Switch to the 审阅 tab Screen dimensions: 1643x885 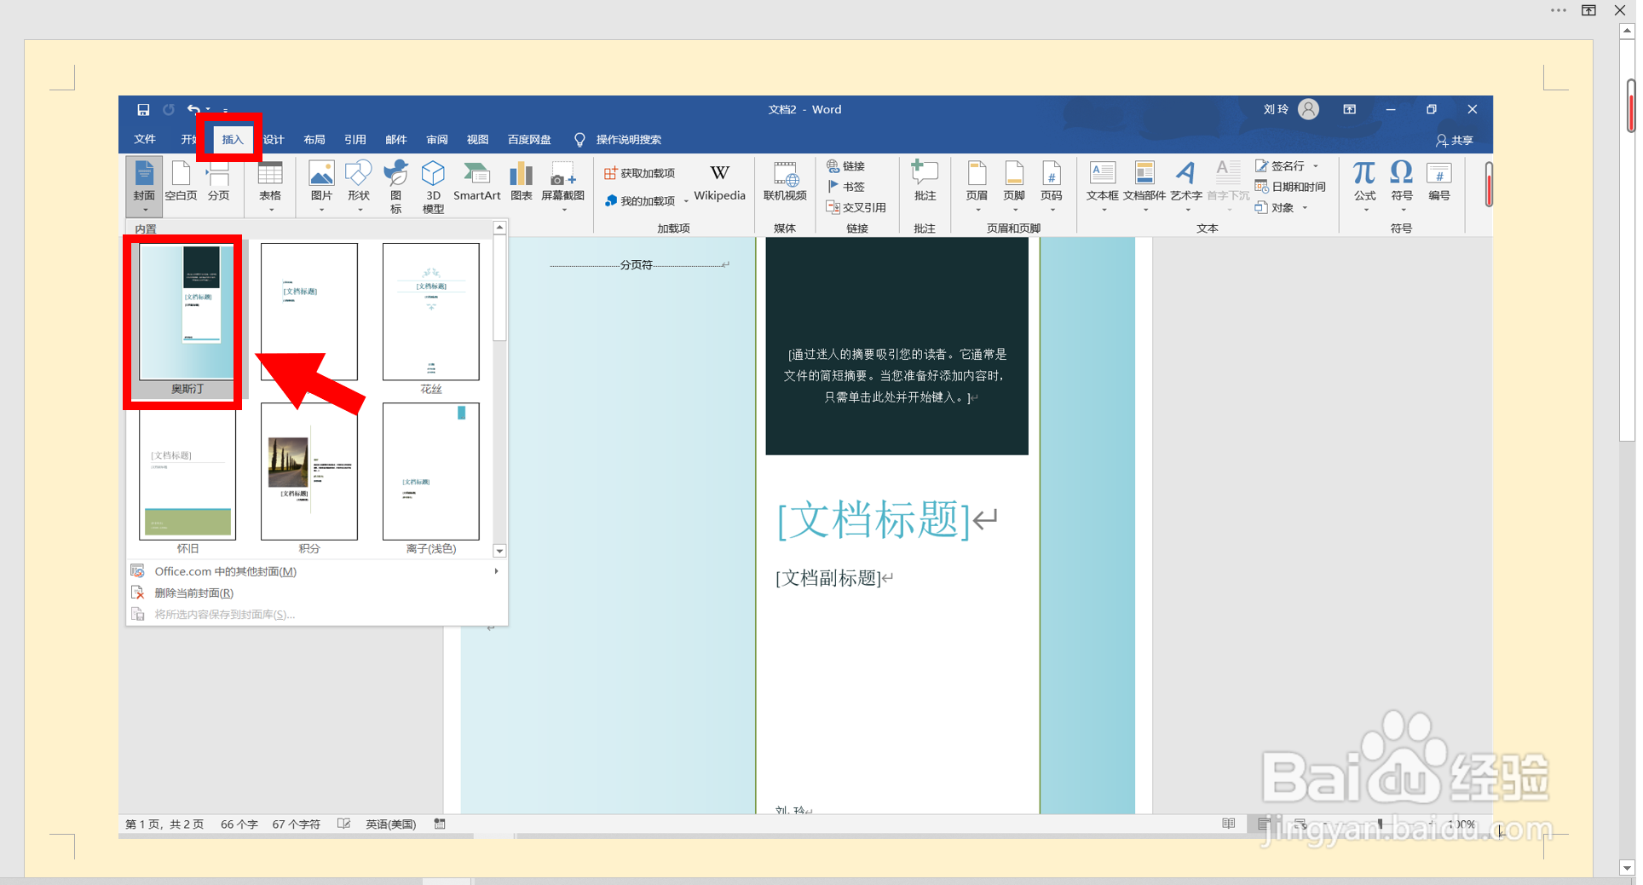(x=437, y=139)
